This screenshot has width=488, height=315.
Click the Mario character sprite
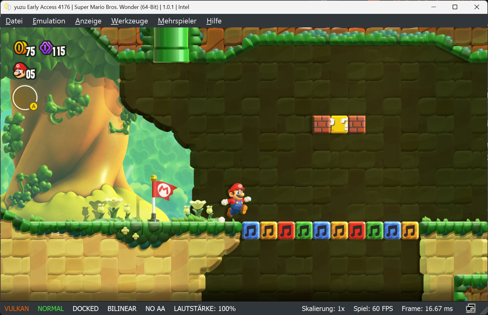[236, 200]
